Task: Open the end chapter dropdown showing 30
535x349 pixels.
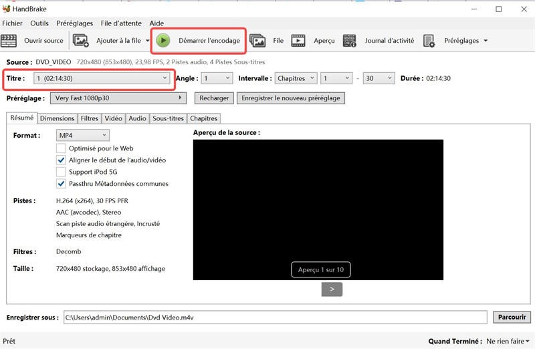Action: [379, 78]
